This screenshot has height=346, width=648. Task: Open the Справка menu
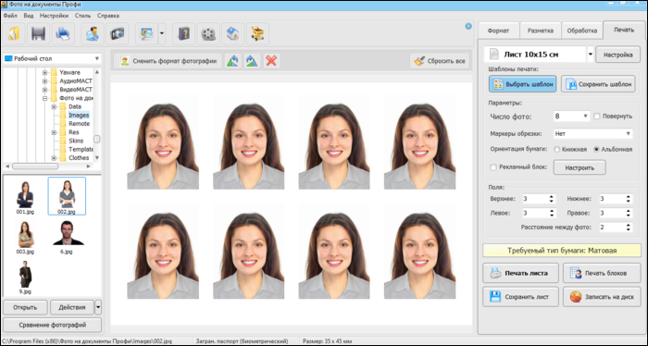[108, 16]
